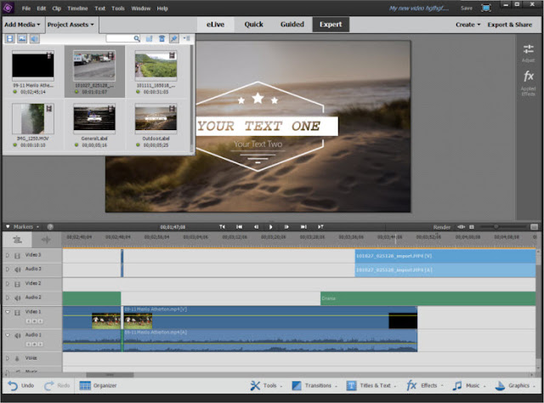Toggle still image filter in Project Assets
Image resolution: width=544 pixels, height=403 pixels.
(22, 38)
